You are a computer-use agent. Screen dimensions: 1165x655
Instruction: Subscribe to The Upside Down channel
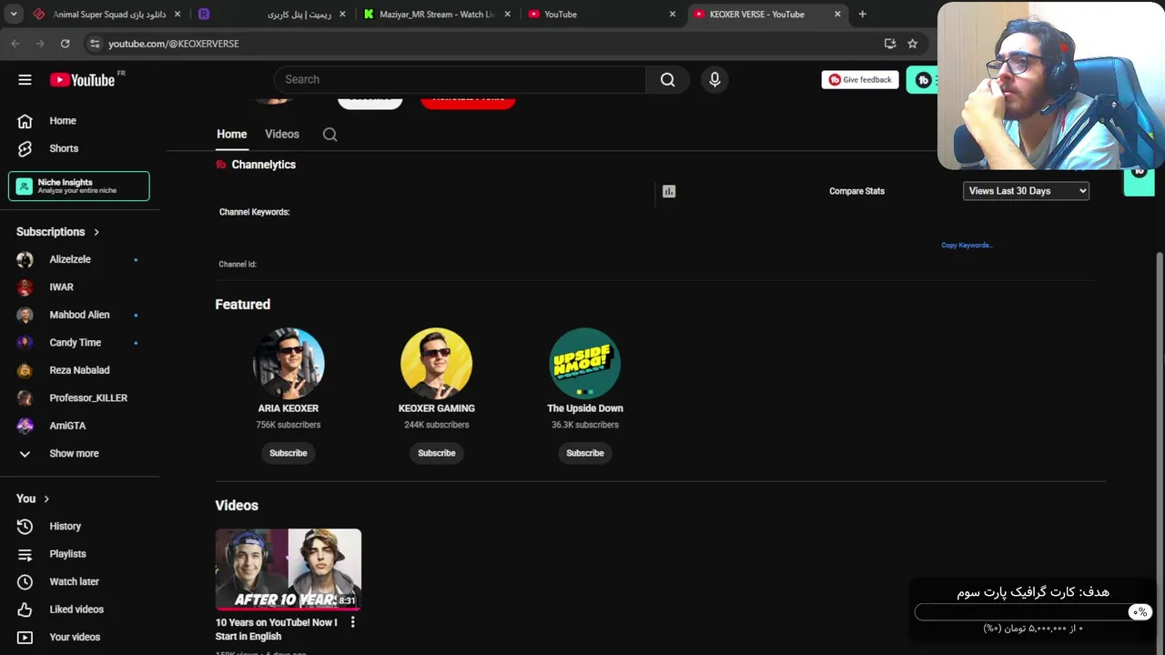click(585, 453)
